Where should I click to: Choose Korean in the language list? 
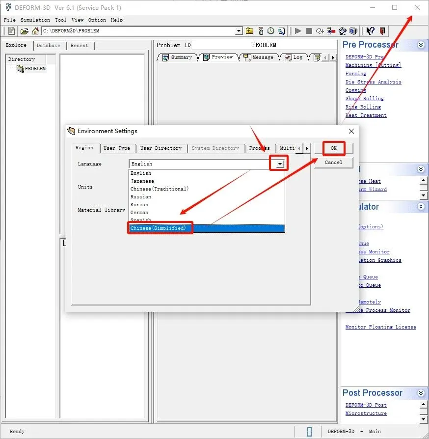207,205
